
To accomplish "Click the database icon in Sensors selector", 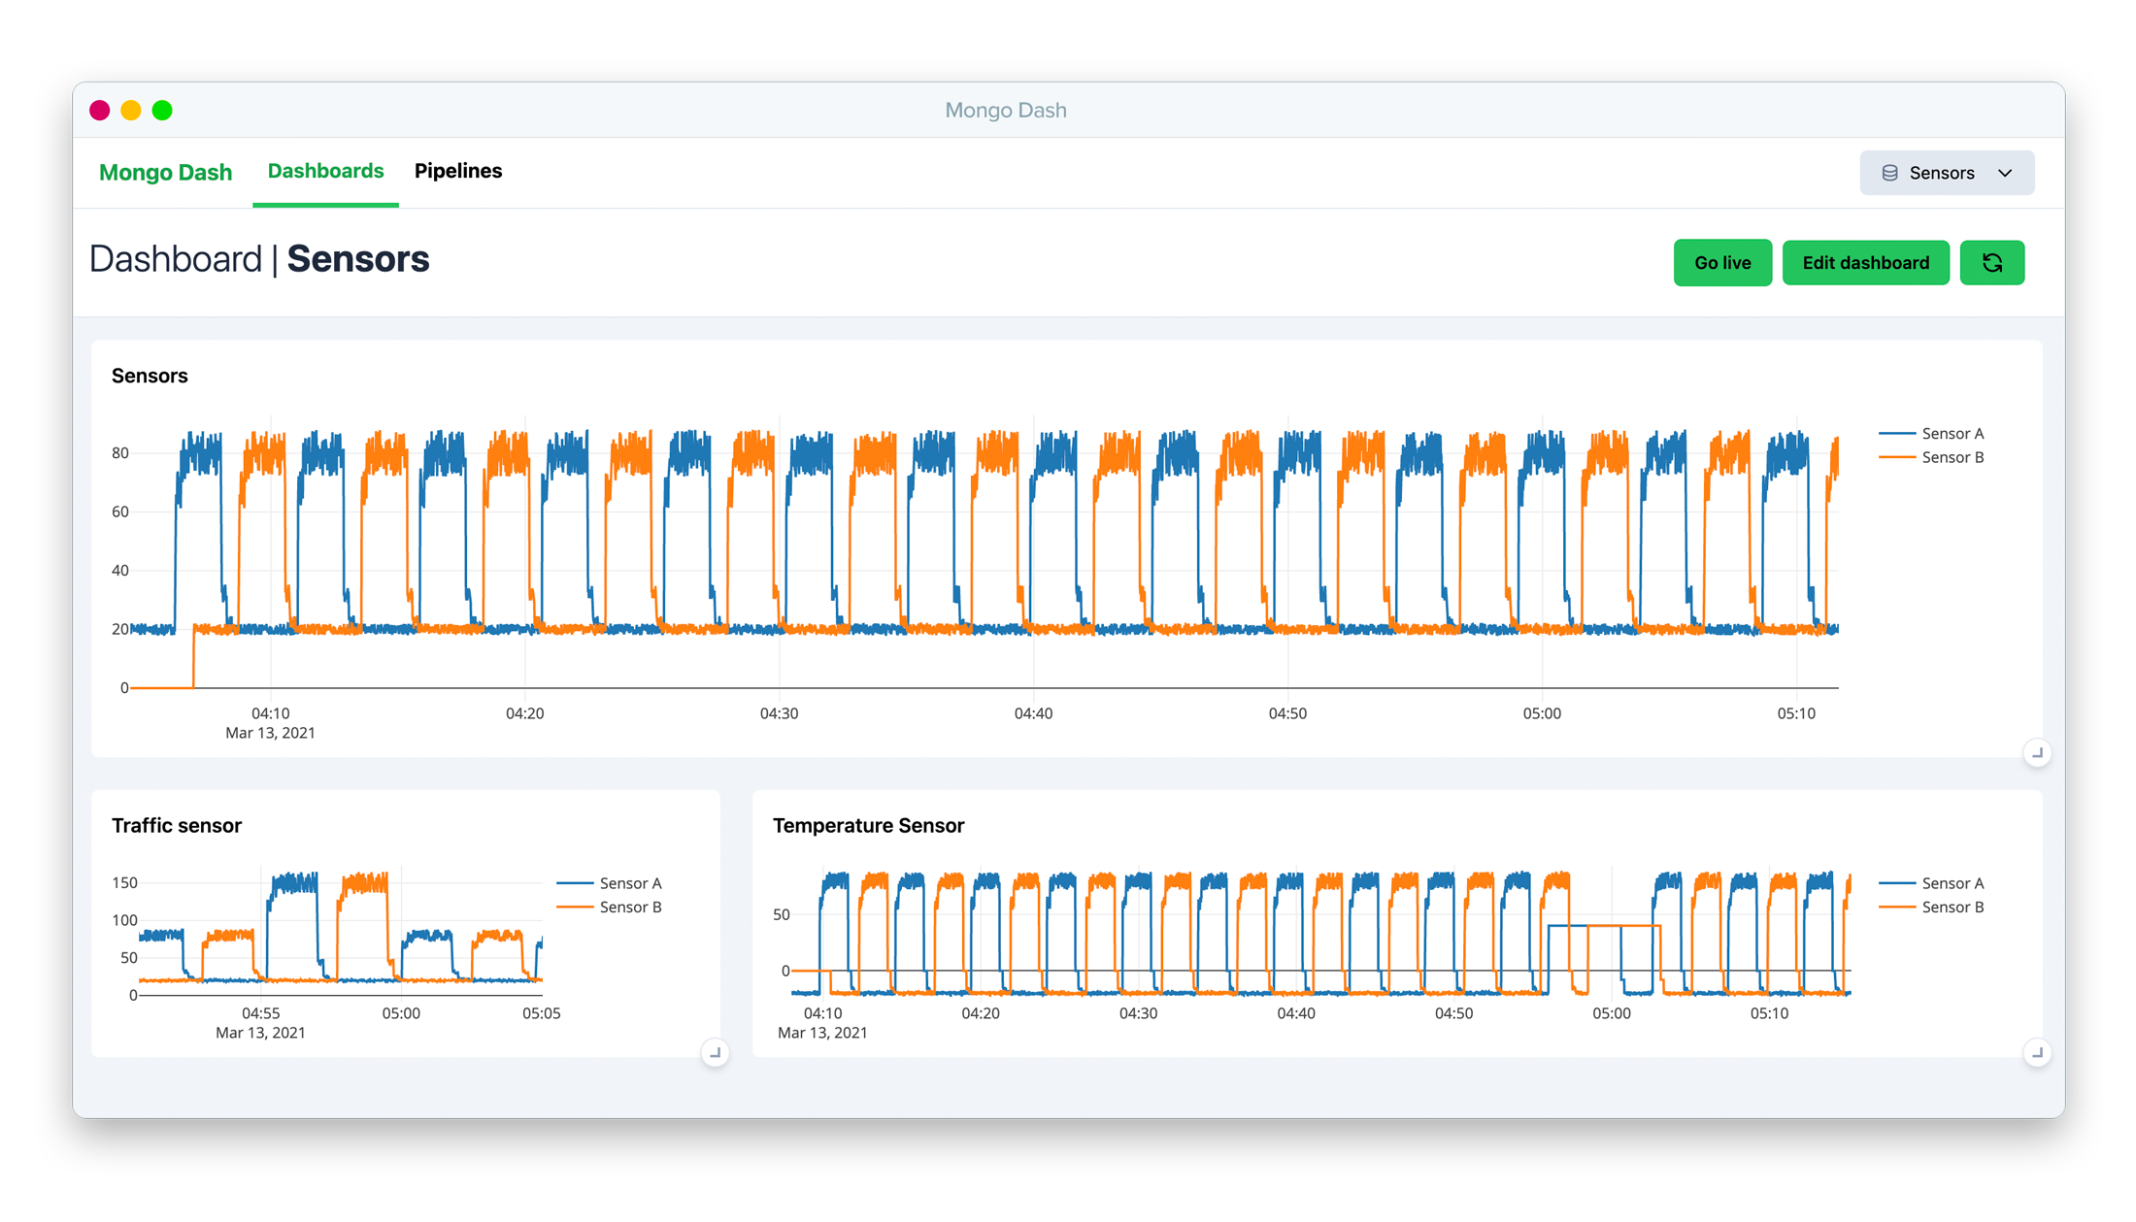I will point(1889,173).
